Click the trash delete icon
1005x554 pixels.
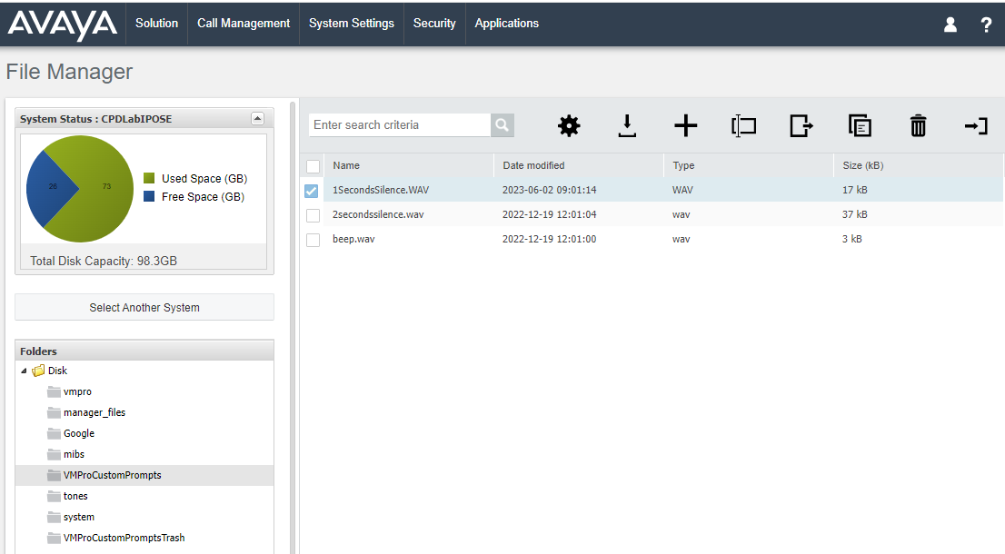pos(918,125)
